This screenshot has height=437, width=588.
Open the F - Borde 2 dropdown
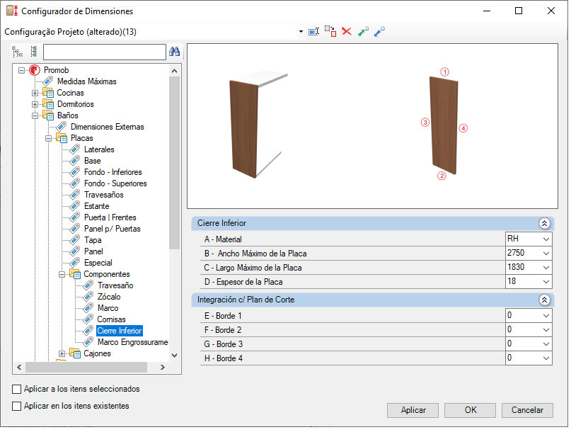(x=546, y=330)
